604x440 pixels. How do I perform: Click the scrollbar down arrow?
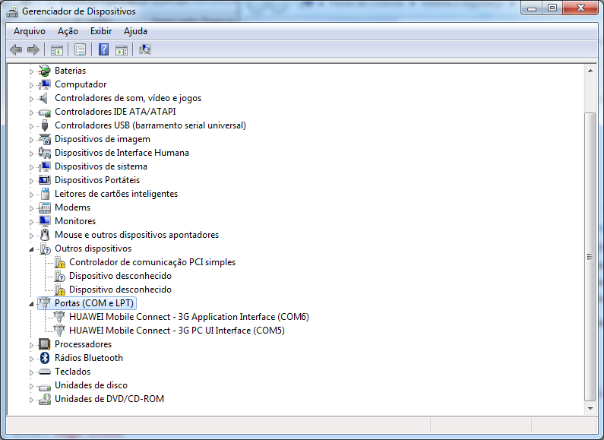click(590, 408)
